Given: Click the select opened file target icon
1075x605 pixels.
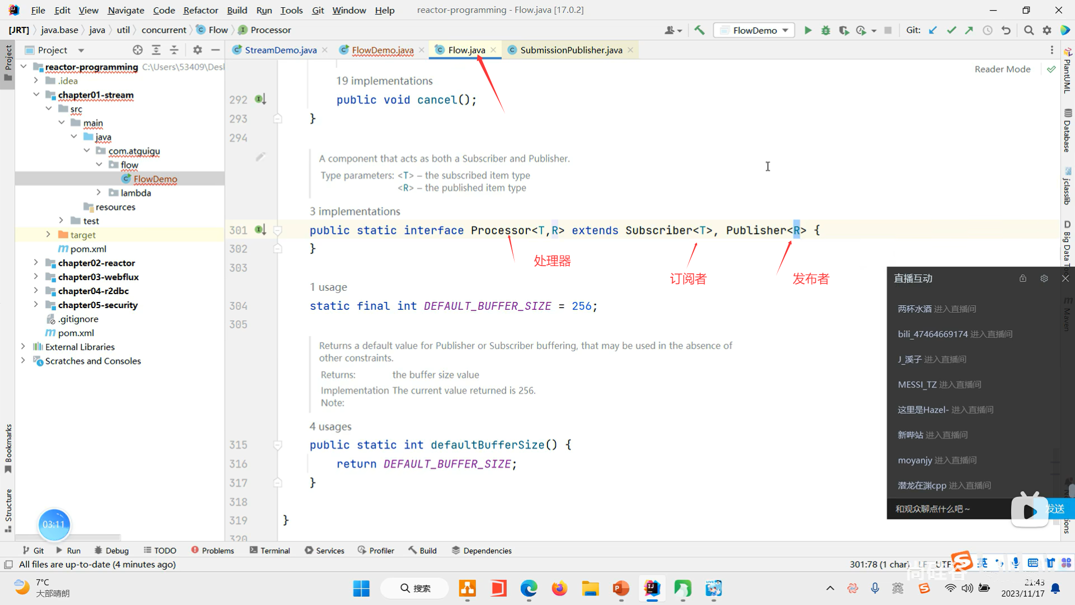Looking at the screenshot, I should pyautogui.click(x=138, y=50).
